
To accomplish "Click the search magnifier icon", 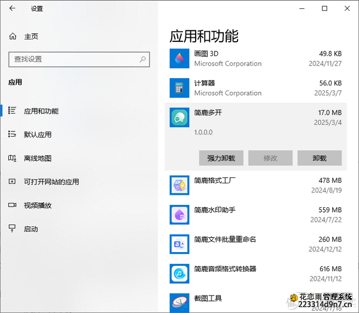I will tap(142, 59).
